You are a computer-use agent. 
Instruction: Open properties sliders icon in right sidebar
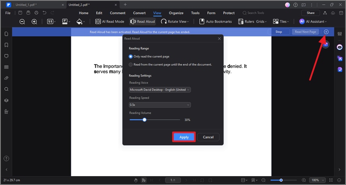tap(340, 34)
